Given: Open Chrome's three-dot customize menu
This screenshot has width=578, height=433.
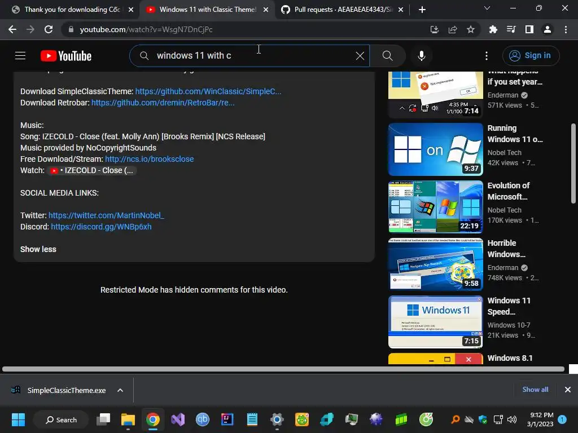Looking at the screenshot, I should click(566, 29).
